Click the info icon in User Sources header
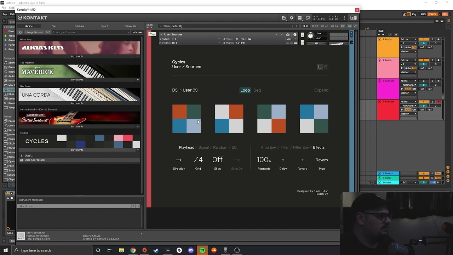The image size is (453, 255). (x=295, y=35)
